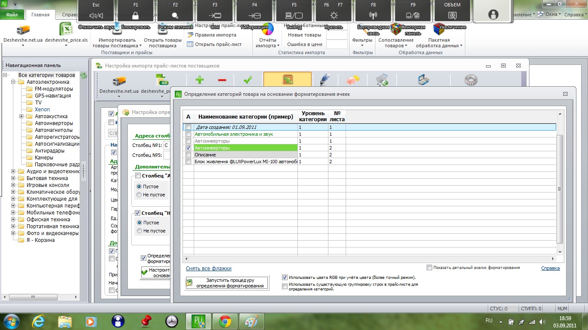Click the category table horizontal scrollbar
This screenshot has height=330, width=588.
pyautogui.click(x=369, y=258)
